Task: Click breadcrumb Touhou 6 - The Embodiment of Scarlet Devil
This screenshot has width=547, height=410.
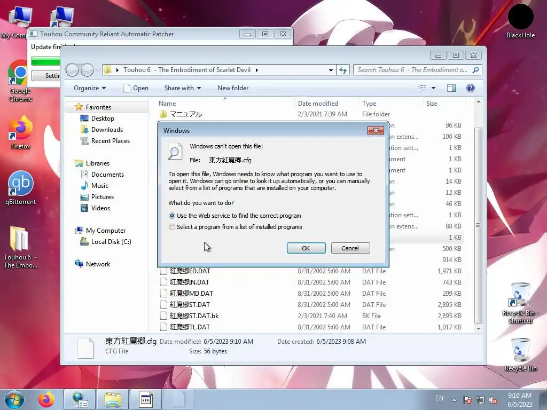Action: click(x=186, y=70)
